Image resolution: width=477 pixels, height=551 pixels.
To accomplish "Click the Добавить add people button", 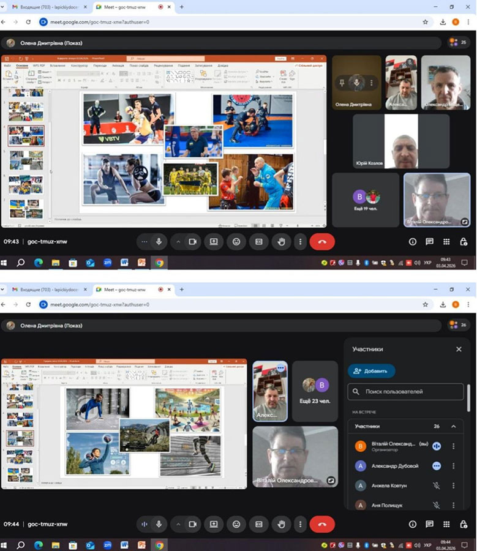I will pos(372,371).
